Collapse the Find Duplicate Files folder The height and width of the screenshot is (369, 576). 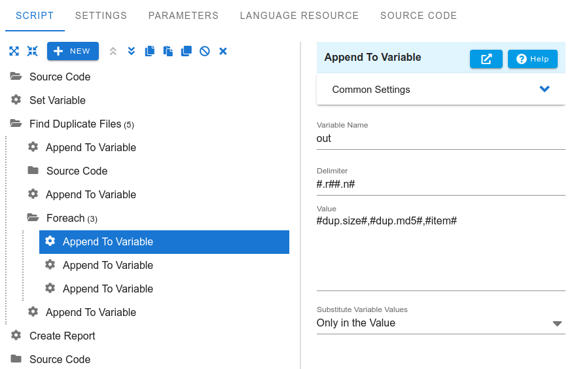[x=16, y=124]
